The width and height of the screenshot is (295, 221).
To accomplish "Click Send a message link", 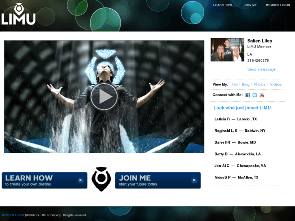I will [x=261, y=69].
